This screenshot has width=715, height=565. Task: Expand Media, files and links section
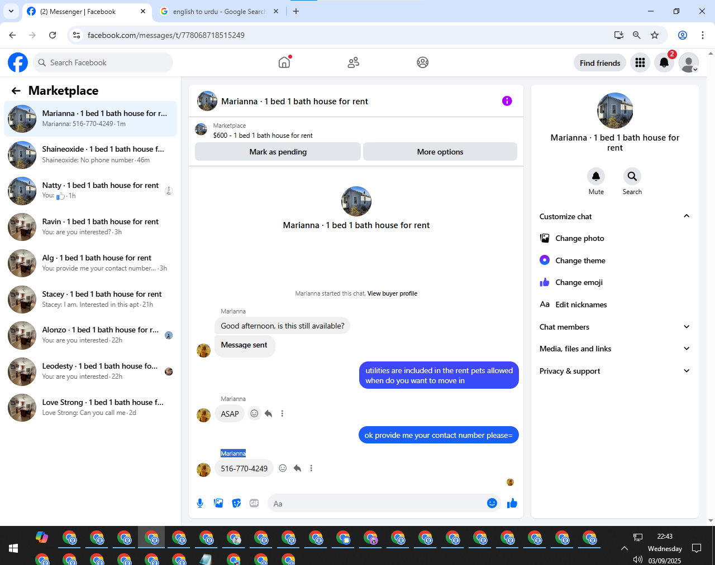614,349
